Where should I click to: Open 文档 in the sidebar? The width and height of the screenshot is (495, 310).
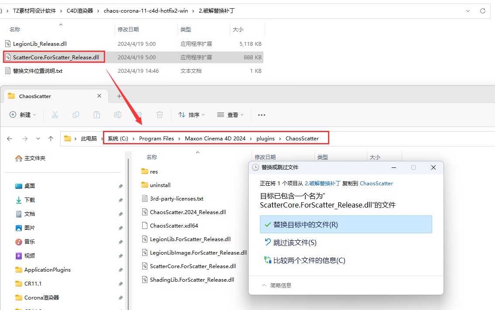(x=25, y=214)
